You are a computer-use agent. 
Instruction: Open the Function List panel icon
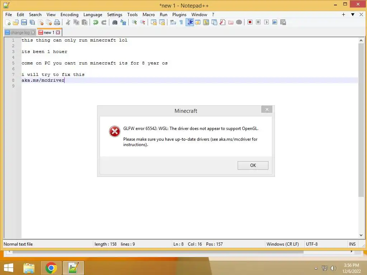coord(222,22)
